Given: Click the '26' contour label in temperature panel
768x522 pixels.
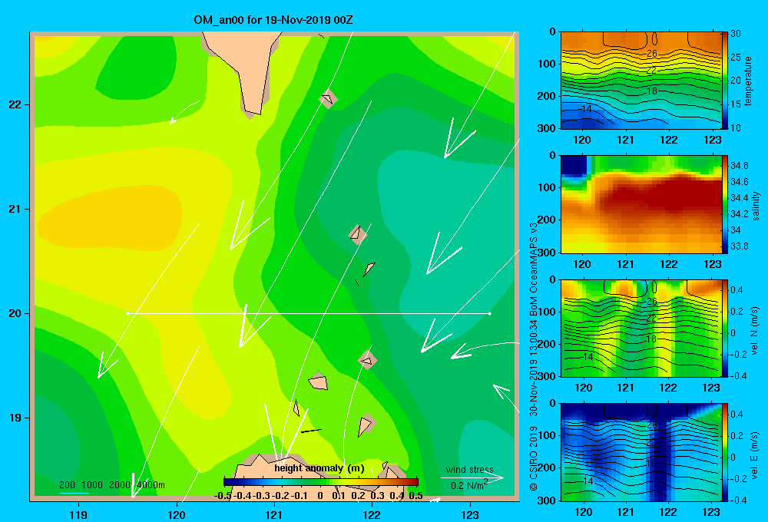Looking at the screenshot, I should tap(651, 54).
